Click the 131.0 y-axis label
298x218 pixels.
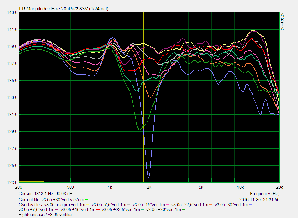tap(12, 115)
